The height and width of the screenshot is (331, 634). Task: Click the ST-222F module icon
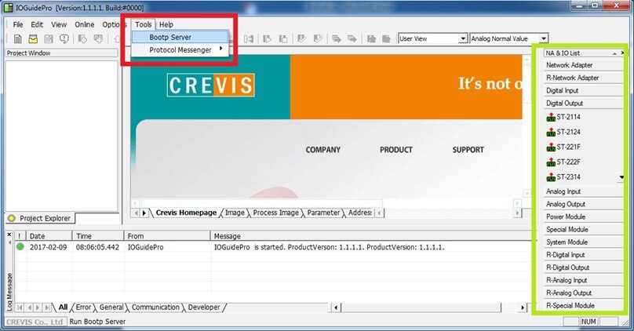(x=551, y=162)
